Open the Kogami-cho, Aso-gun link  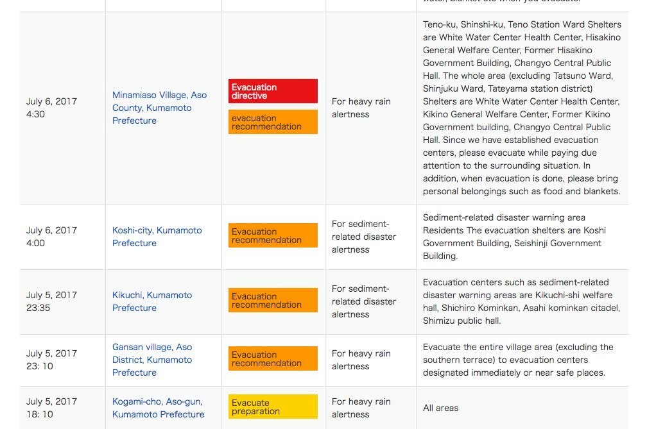[x=158, y=408]
